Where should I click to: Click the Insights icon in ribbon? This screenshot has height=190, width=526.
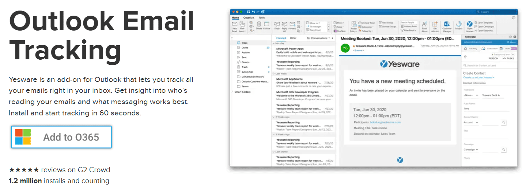[x=459, y=25]
